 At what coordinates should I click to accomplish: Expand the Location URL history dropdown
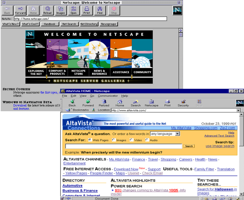point(238,110)
